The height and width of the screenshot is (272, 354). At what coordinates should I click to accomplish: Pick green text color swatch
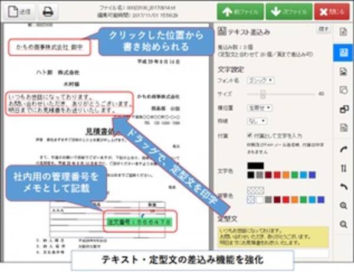[x=294, y=175]
